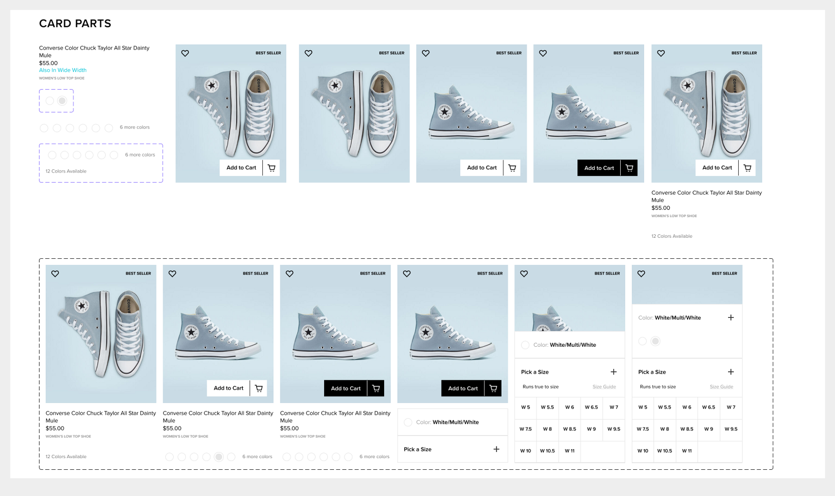Select highlighted swatch in white Add to Cart card row

pyautogui.click(x=219, y=457)
